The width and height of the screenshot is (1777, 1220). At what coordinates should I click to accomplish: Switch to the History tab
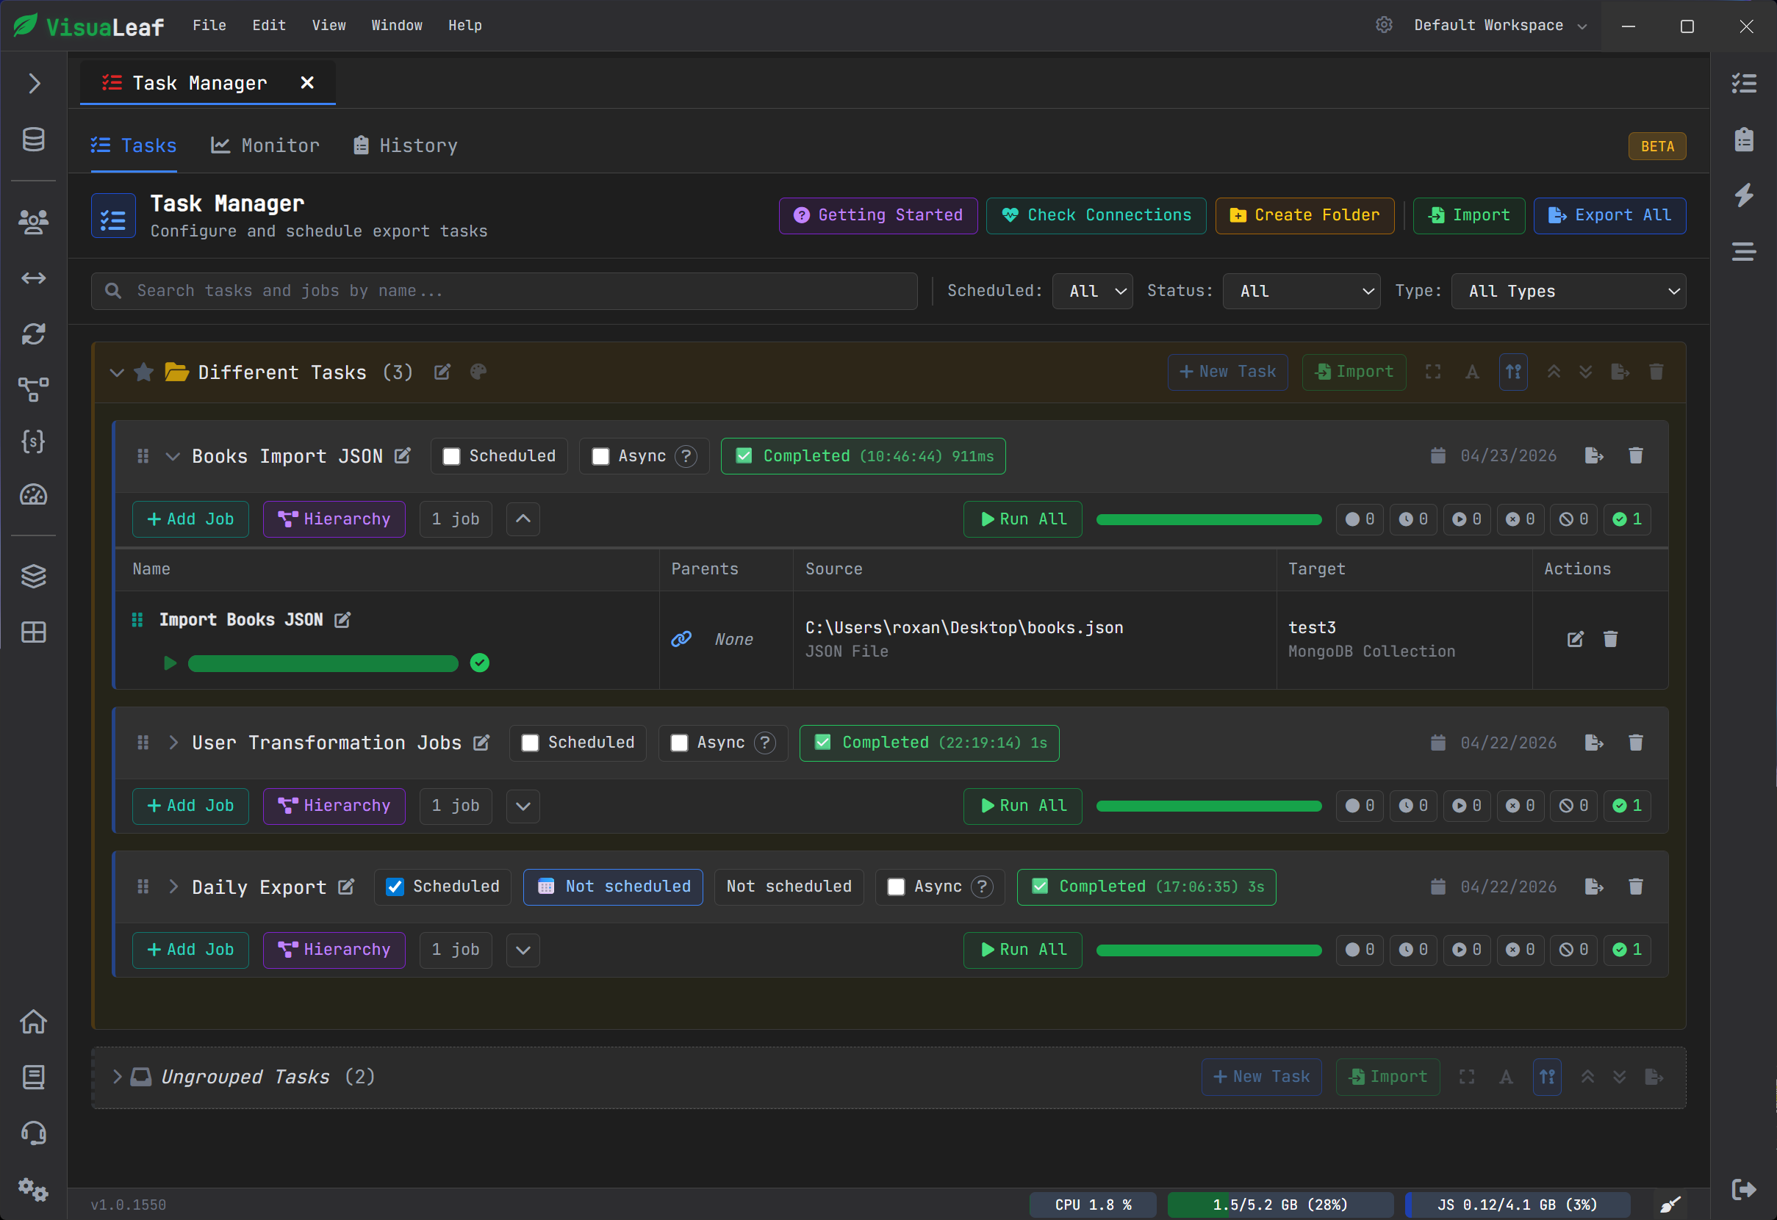click(405, 145)
